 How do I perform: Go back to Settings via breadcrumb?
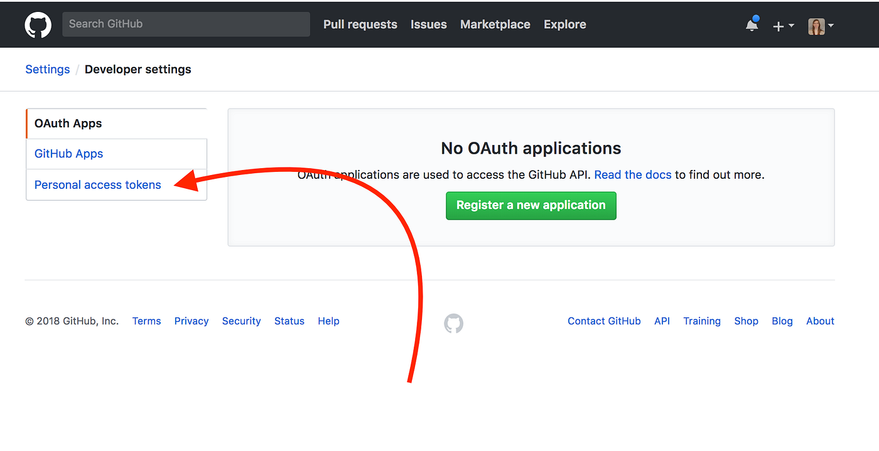click(47, 69)
